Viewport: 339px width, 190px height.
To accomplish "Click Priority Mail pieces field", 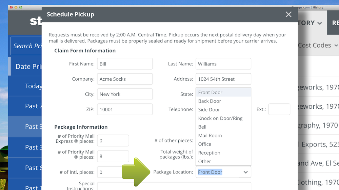I will tap(113, 156).
